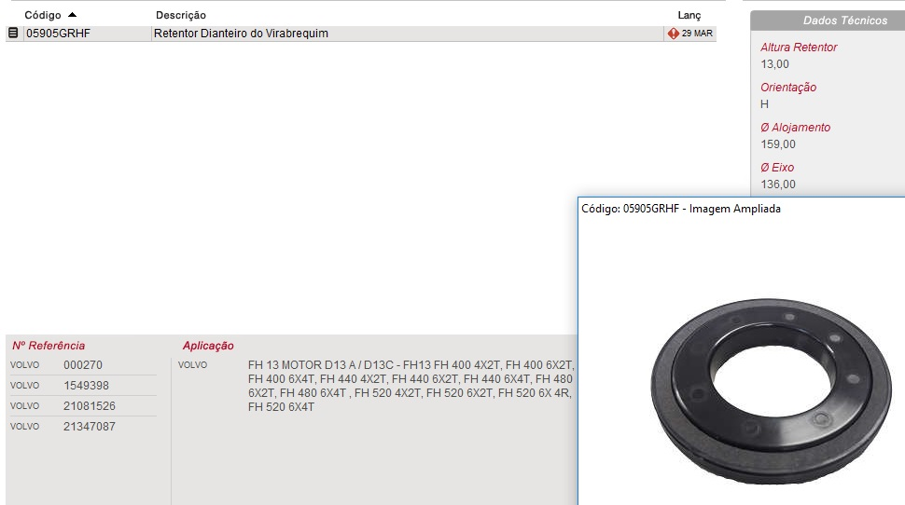Click the list icon beside code 05905GRHF

point(13,33)
